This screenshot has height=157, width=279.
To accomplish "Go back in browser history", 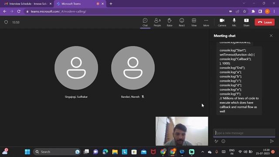I will point(5,11).
